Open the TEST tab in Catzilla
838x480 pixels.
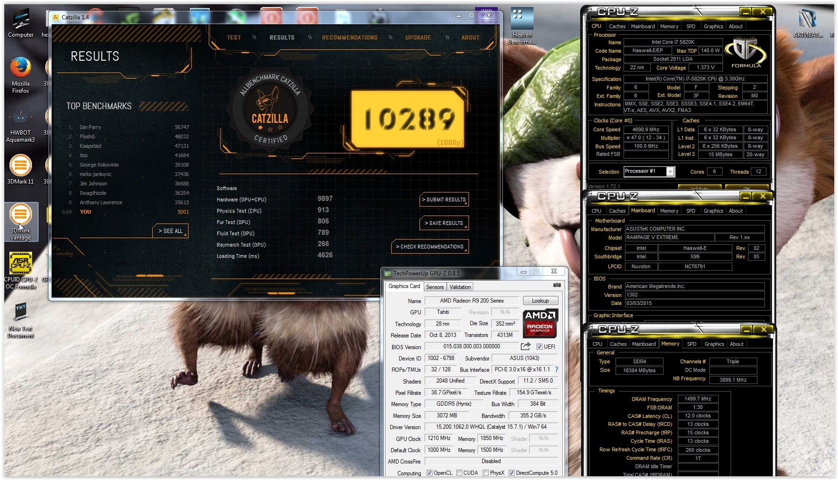click(x=234, y=38)
